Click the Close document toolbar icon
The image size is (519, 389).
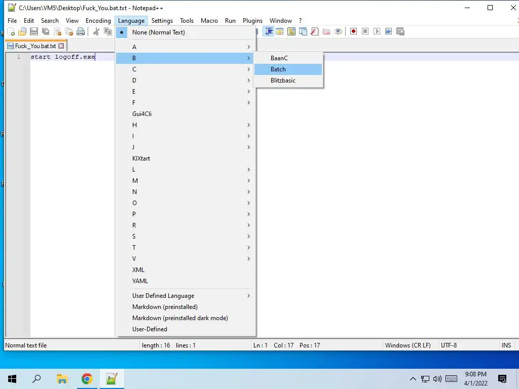pyautogui.click(x=57, y=32)
